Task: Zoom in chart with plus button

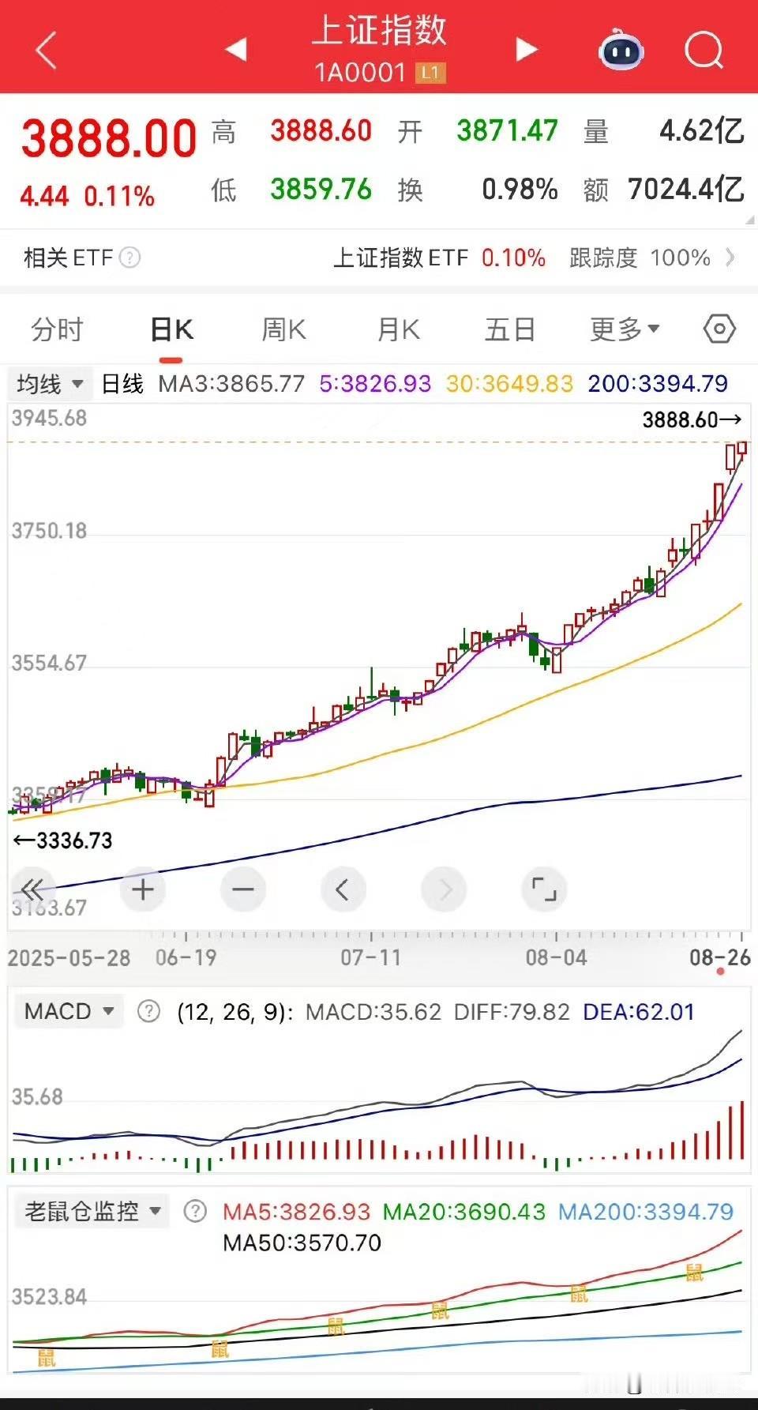Action: [x=143, y=890]
